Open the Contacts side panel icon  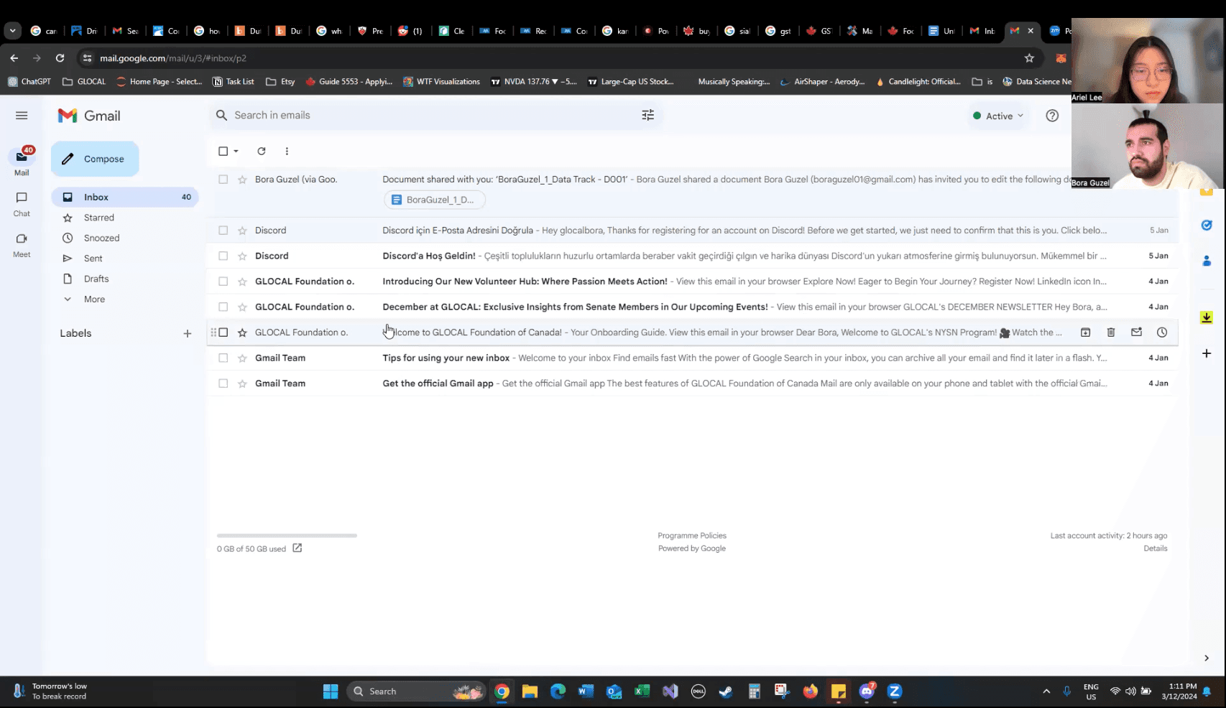click(1207, 261)
